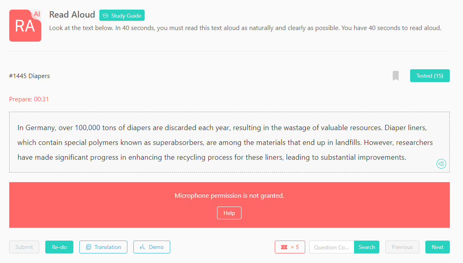The height and width of the screenshot is (263, 463).
Task: Play the passage audio speaker icon
Action: coord(441,164)
